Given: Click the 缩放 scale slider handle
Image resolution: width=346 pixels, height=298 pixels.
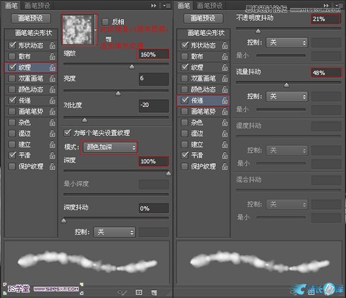Looking at the screenshot, I should pyautogui.click(x=131, y=67).
